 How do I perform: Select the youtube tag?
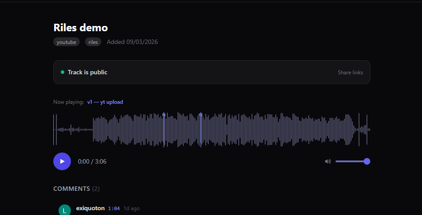pos(67,42)
